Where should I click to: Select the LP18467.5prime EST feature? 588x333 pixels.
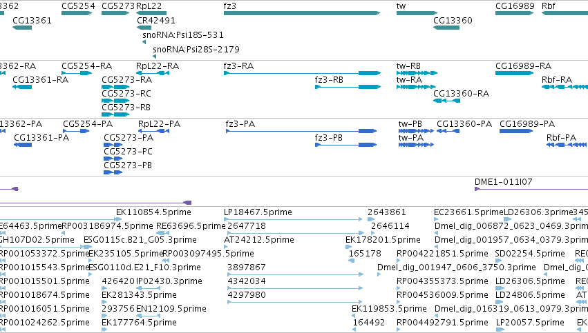(293, 219)
